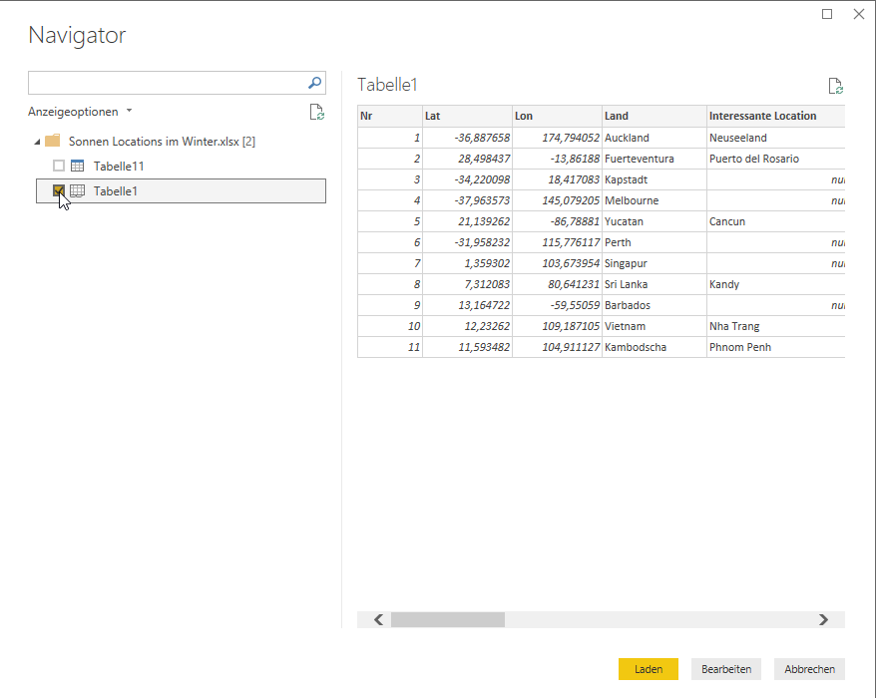This screenshot has height=698, width=876.
Task: Open the Anzeigeoptionen dropdown
Action: click(80, 112)
